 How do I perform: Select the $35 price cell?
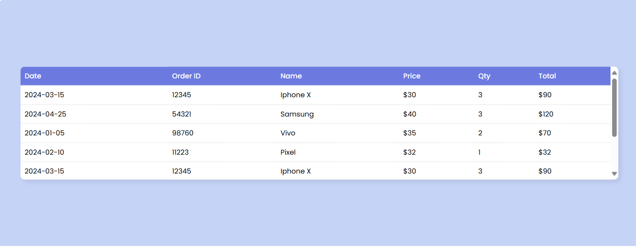pyautogui.click(x=409, y=133)
